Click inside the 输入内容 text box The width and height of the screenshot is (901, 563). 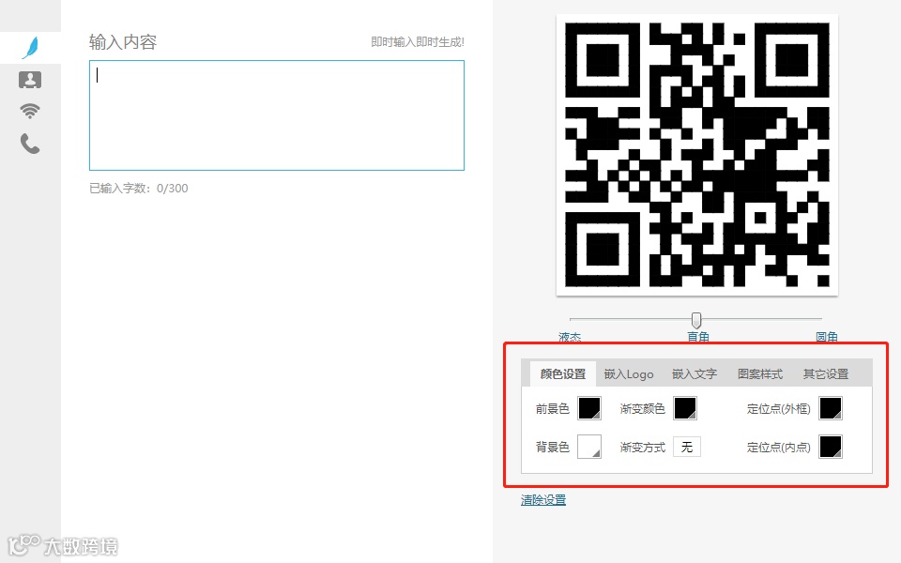[276, 114]
